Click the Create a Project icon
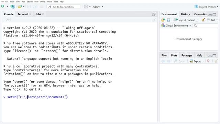This screenshot has height=124, width=220. coord(13,7)
